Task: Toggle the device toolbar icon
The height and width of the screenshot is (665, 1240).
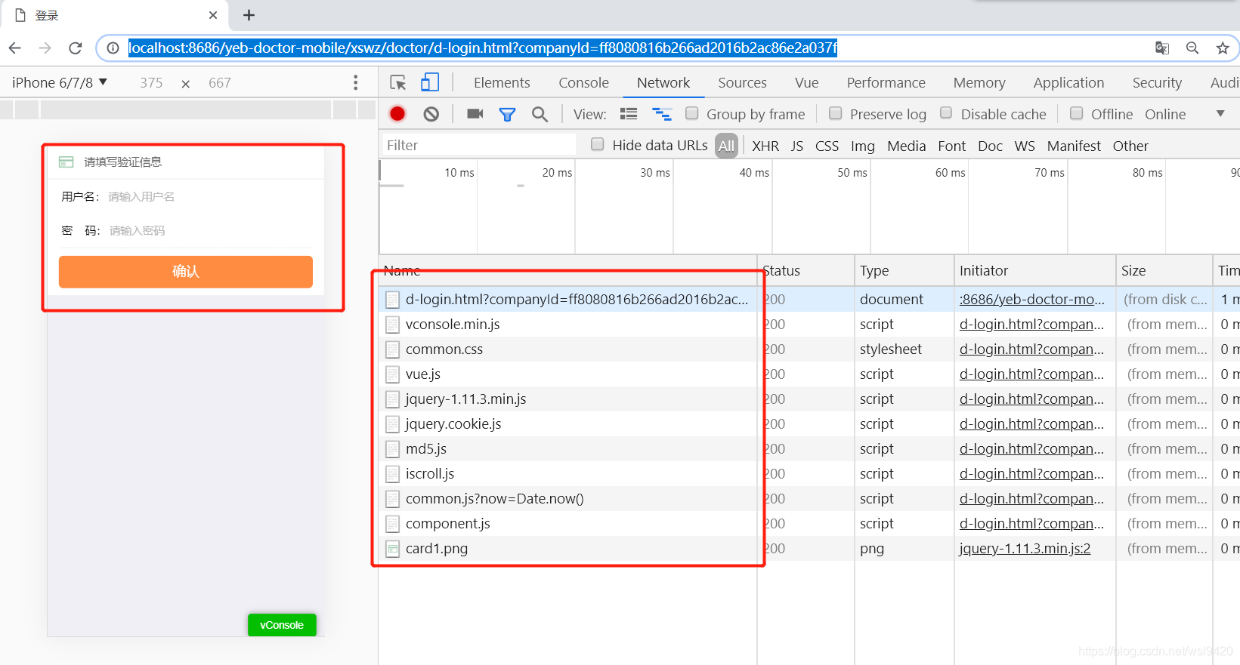Action: [x=430, y=82]
